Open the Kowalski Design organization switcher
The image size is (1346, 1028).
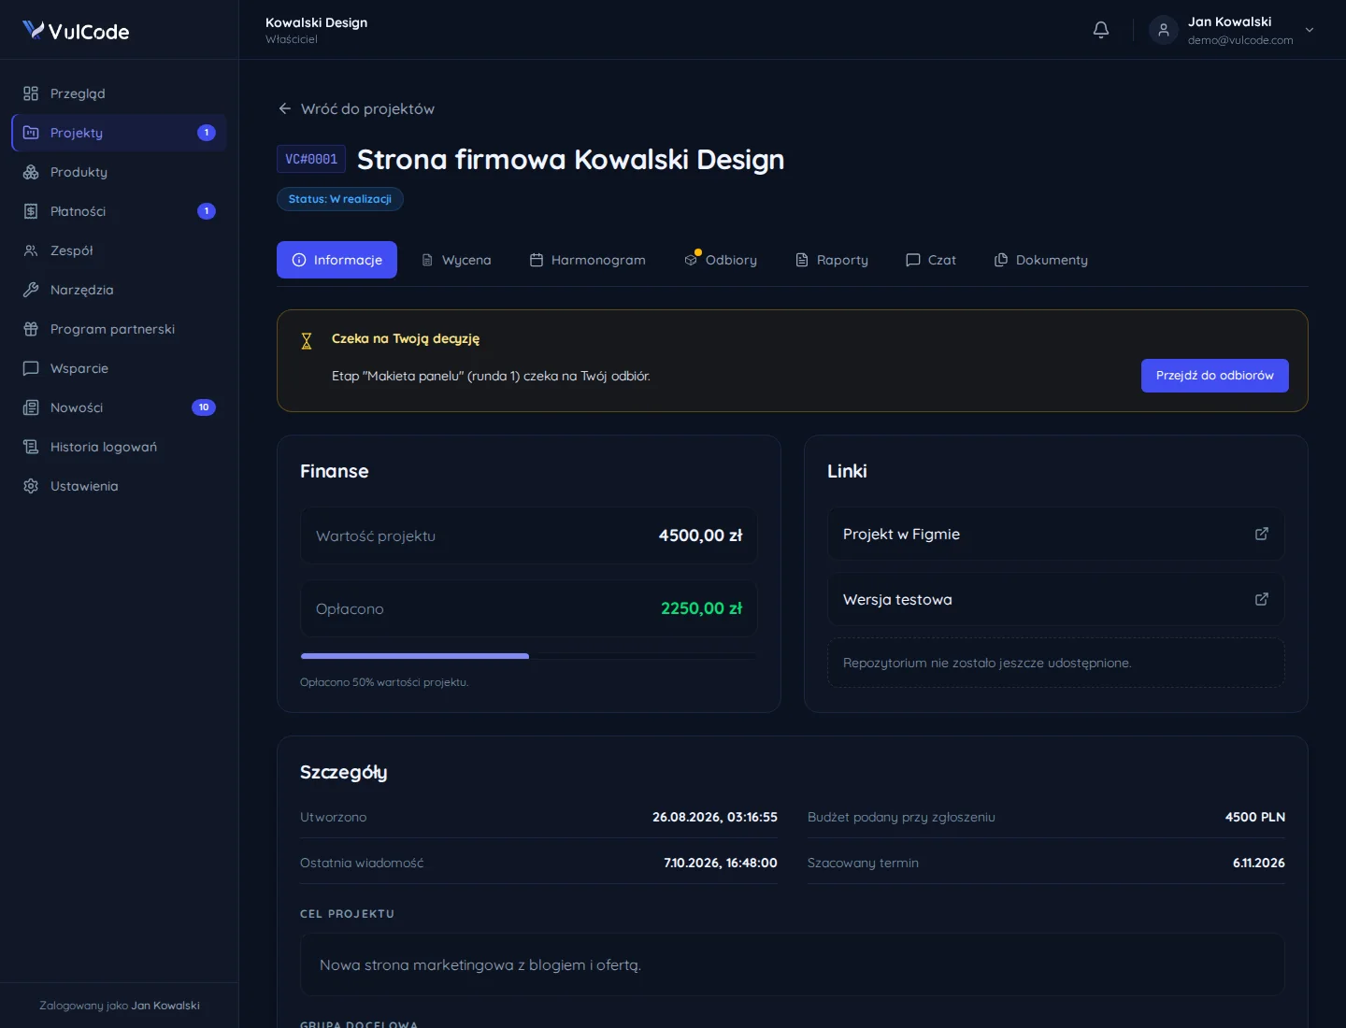coord(316,30)
